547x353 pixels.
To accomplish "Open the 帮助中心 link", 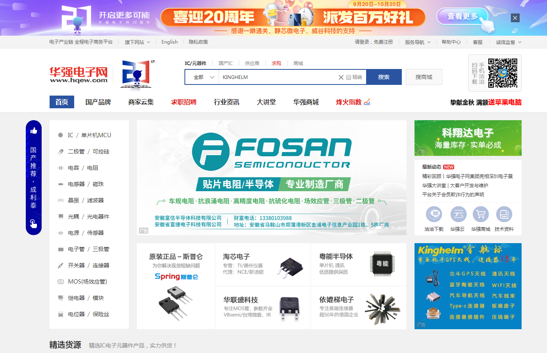I will [x=451, y=42].
